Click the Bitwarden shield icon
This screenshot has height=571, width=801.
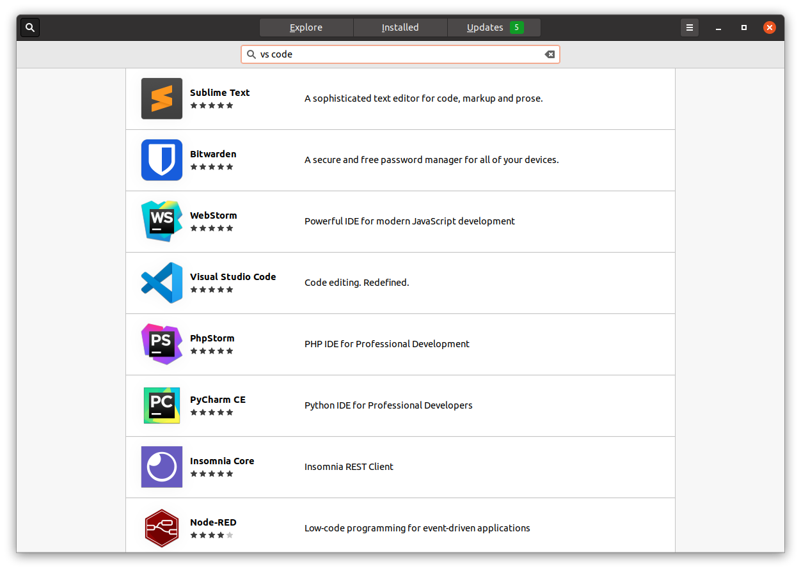point(162,160)
